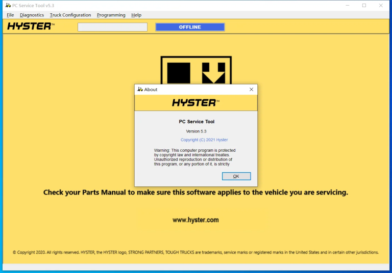Screen dimensions: 392x273
Task: Click the HYSTER logo in About dialog banner
Action: [x=195, y=103]
